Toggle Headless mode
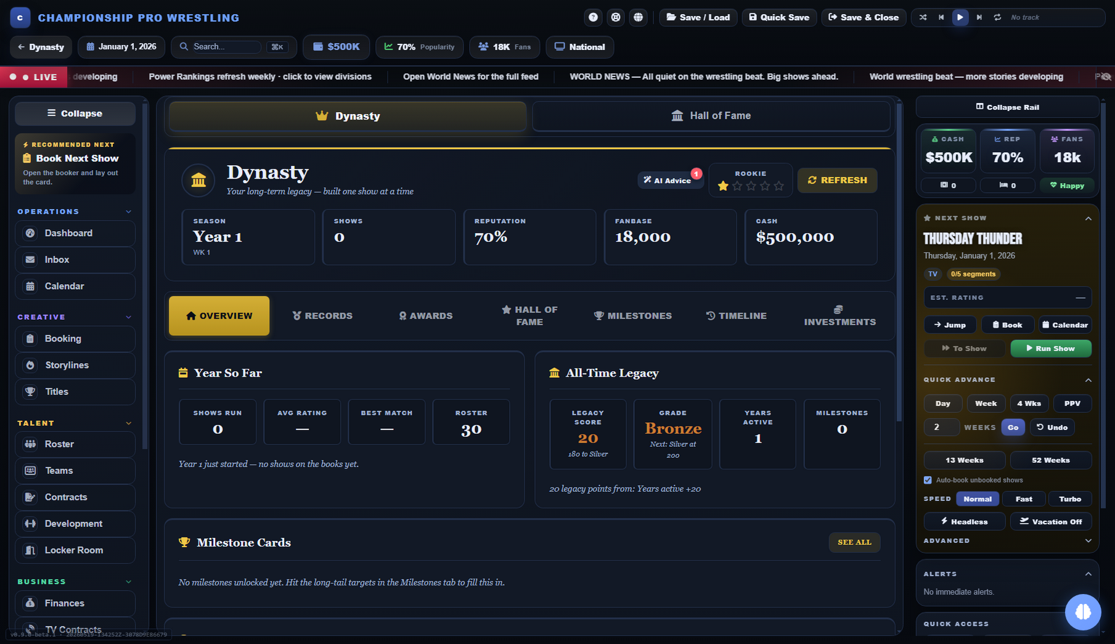Image resolution: width=1115 pixels, height=644 pixels. 965,521
